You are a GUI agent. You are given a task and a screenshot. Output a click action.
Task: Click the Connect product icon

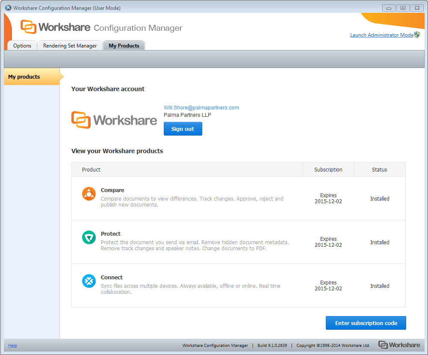click(89, 281)
